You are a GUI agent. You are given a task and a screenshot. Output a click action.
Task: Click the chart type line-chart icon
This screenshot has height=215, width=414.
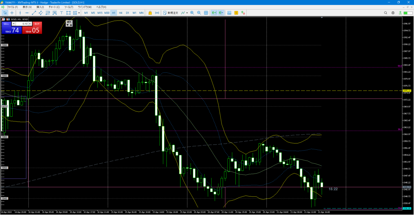coord(183,13)
